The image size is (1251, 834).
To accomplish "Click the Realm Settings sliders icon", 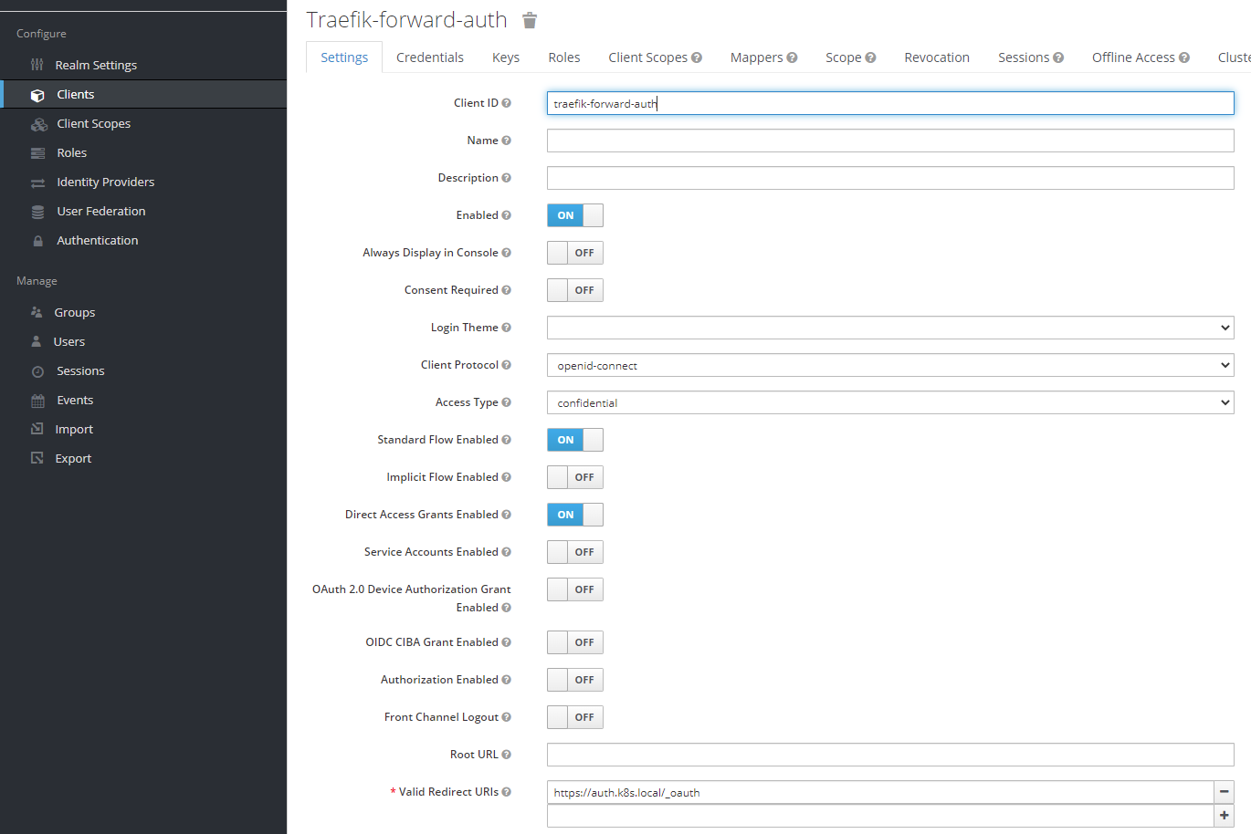I will tap(37, 65).
